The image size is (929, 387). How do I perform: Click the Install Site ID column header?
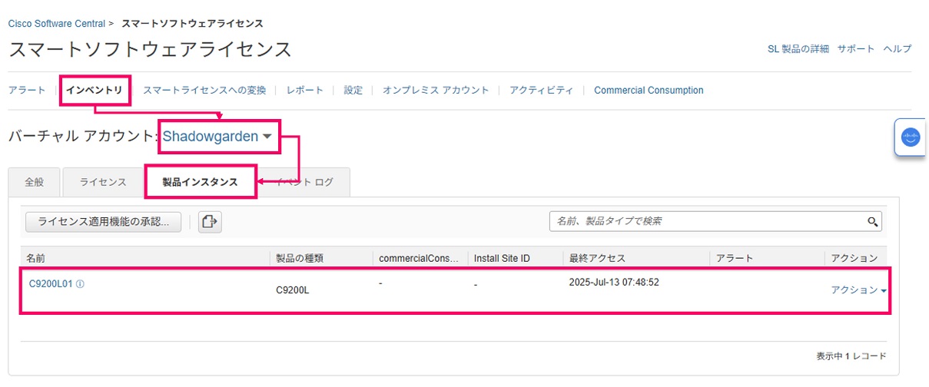coord(502,258)
